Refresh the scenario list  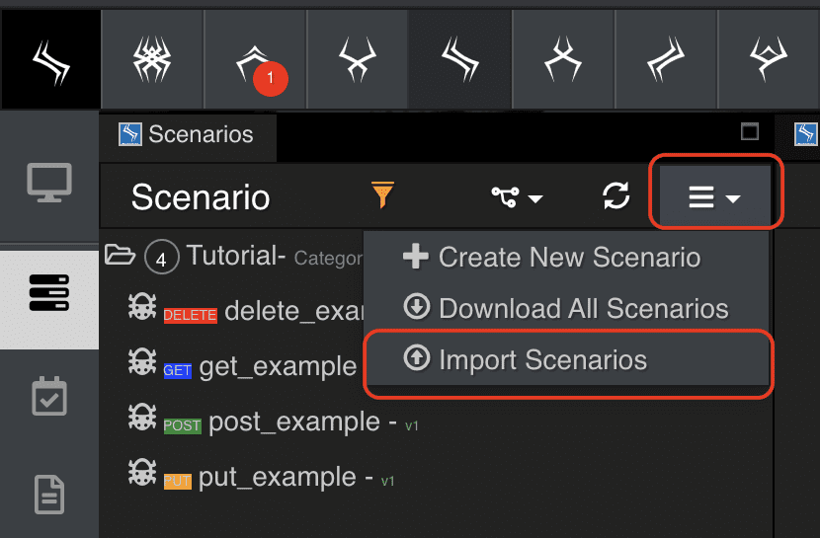tap(615, 196)
